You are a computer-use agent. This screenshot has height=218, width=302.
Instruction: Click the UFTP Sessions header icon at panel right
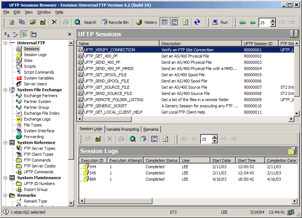294,34
